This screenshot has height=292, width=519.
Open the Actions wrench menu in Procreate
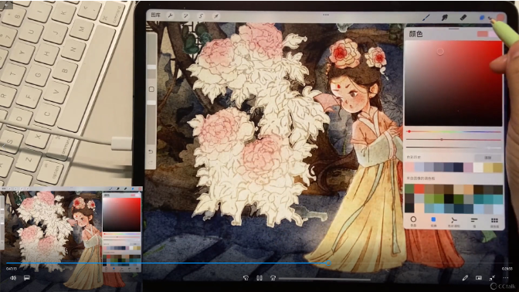click(171, 15)
